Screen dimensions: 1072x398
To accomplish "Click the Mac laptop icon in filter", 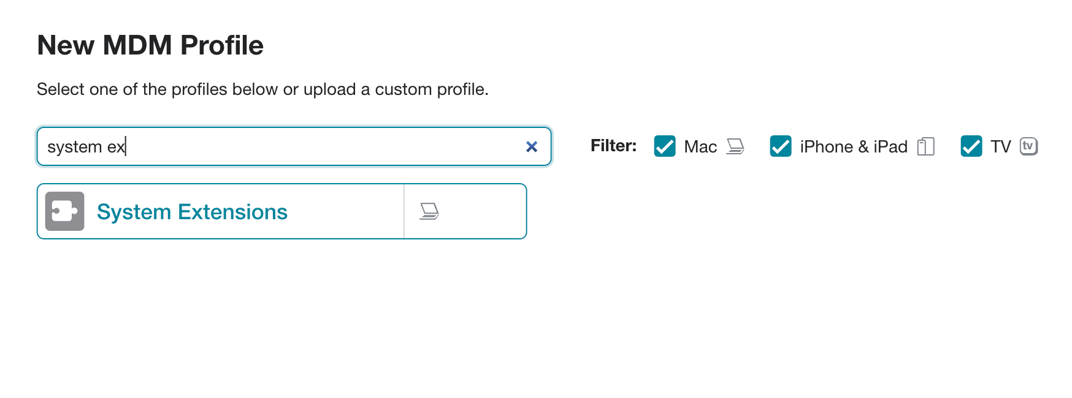I will (735, 146).
